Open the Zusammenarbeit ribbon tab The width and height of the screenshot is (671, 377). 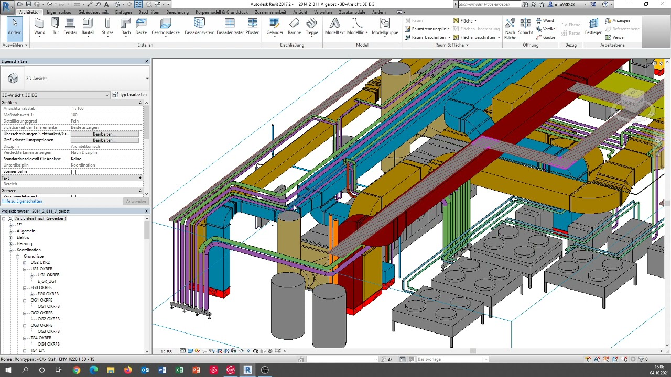point(270,12)
